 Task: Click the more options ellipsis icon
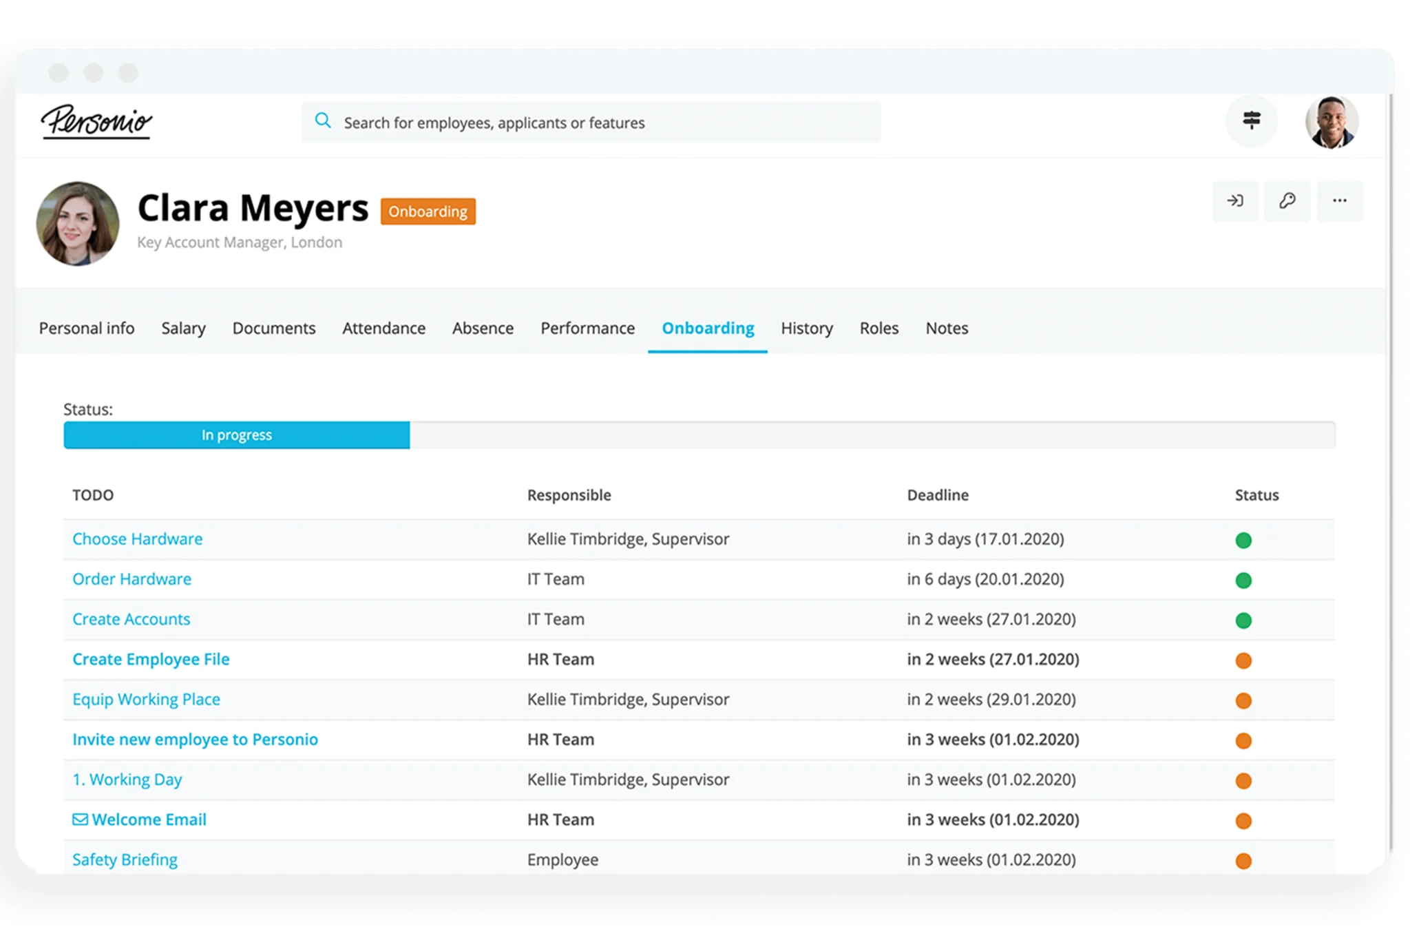1340,201
